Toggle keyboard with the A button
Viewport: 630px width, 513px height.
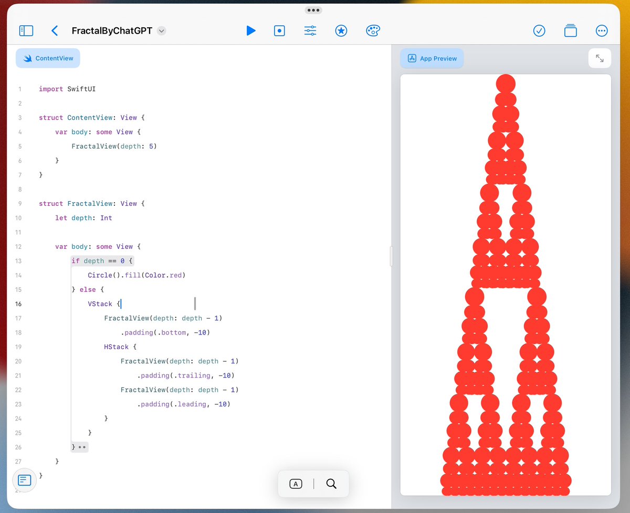click(x=296, y=484)
